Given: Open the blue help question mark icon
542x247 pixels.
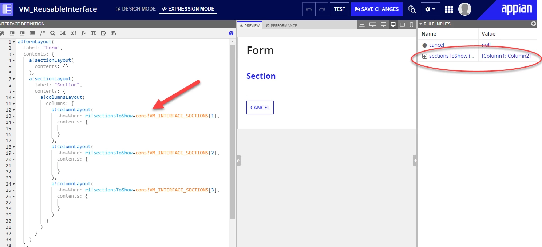Looking at the screenshot, I should tap(231, 33).
